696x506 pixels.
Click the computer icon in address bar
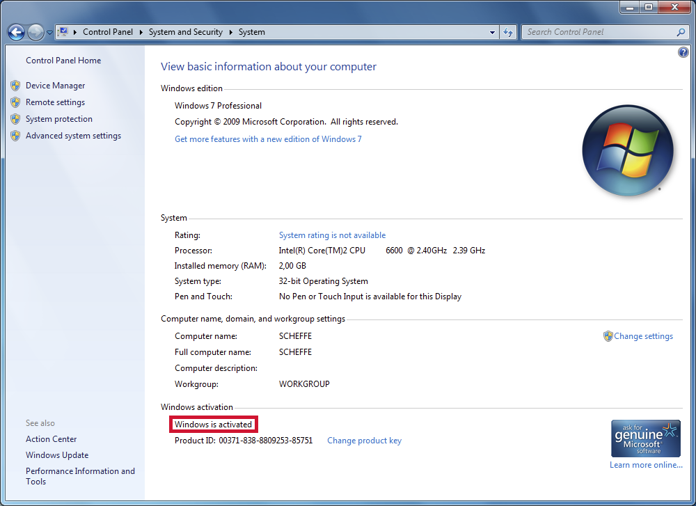click(63, 32)
